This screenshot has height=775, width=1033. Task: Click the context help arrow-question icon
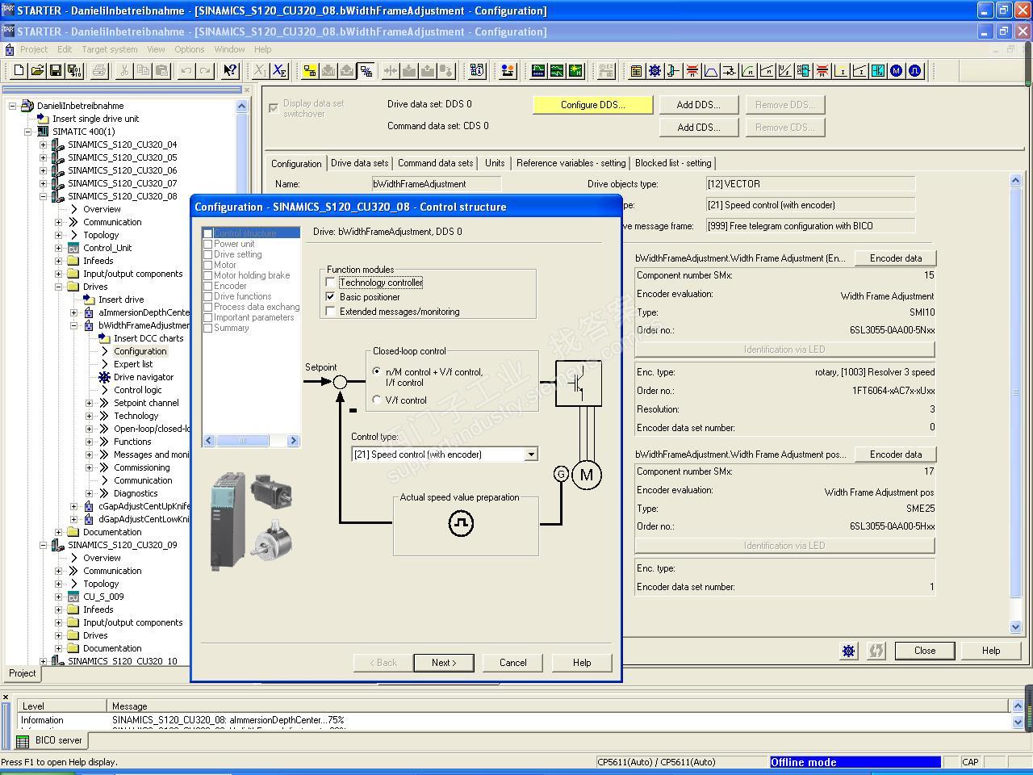(230, 71)
